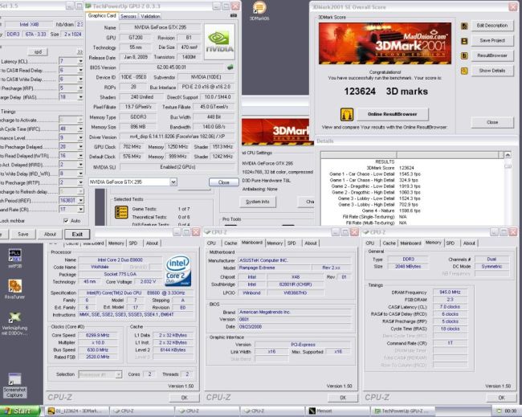
Task: Click the spd button in MemSet
Action: [38, 52]
